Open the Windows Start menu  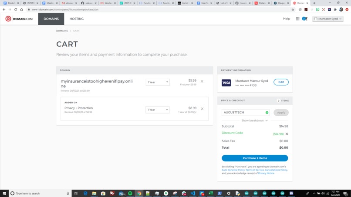click(x=4, y=193)
